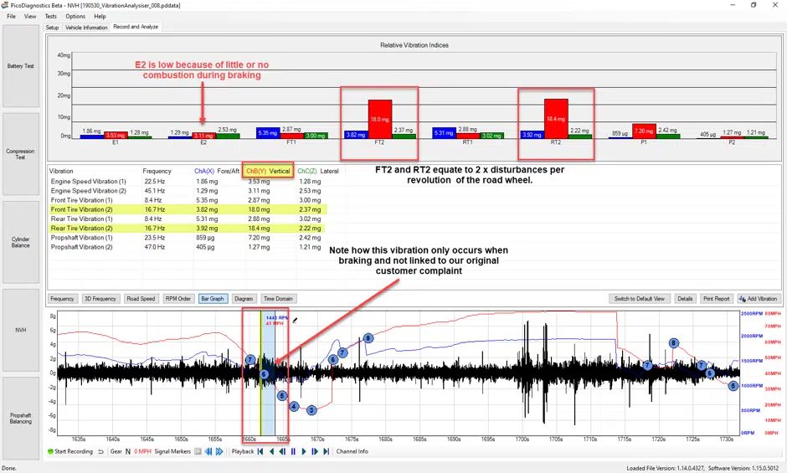The height and width of the screenshot is (473, 787).
Task: Skip playback to the end
Action: point(327,451)
